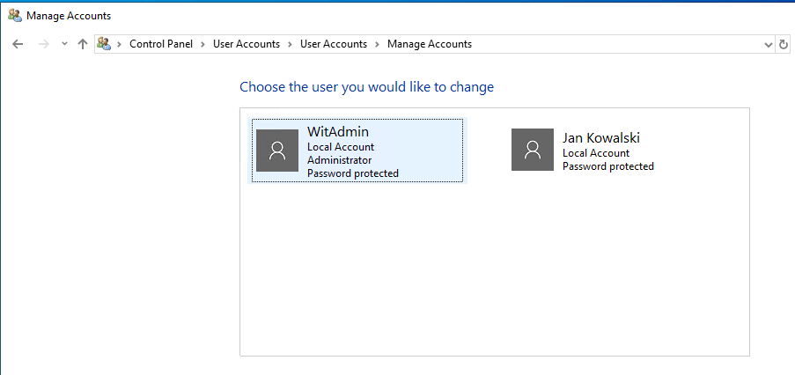Go up one level with the Up arrow
This screenshot has height=375, width=795.
[83, 44]
